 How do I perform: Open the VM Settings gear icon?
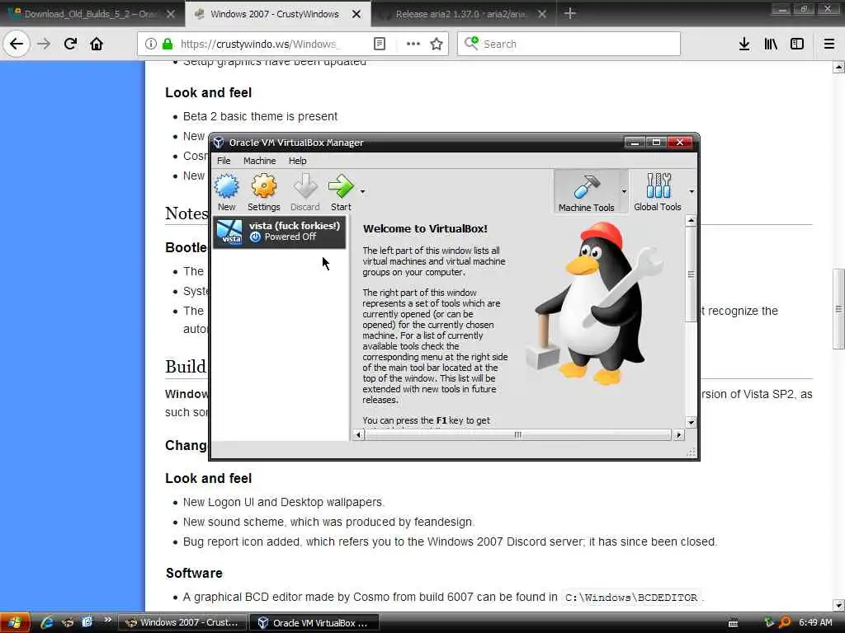click(x=263, y=186)
